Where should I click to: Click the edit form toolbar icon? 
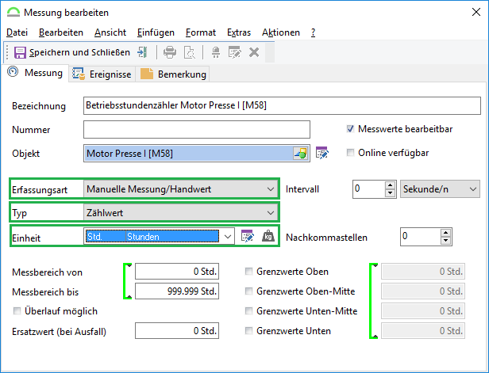234,52
